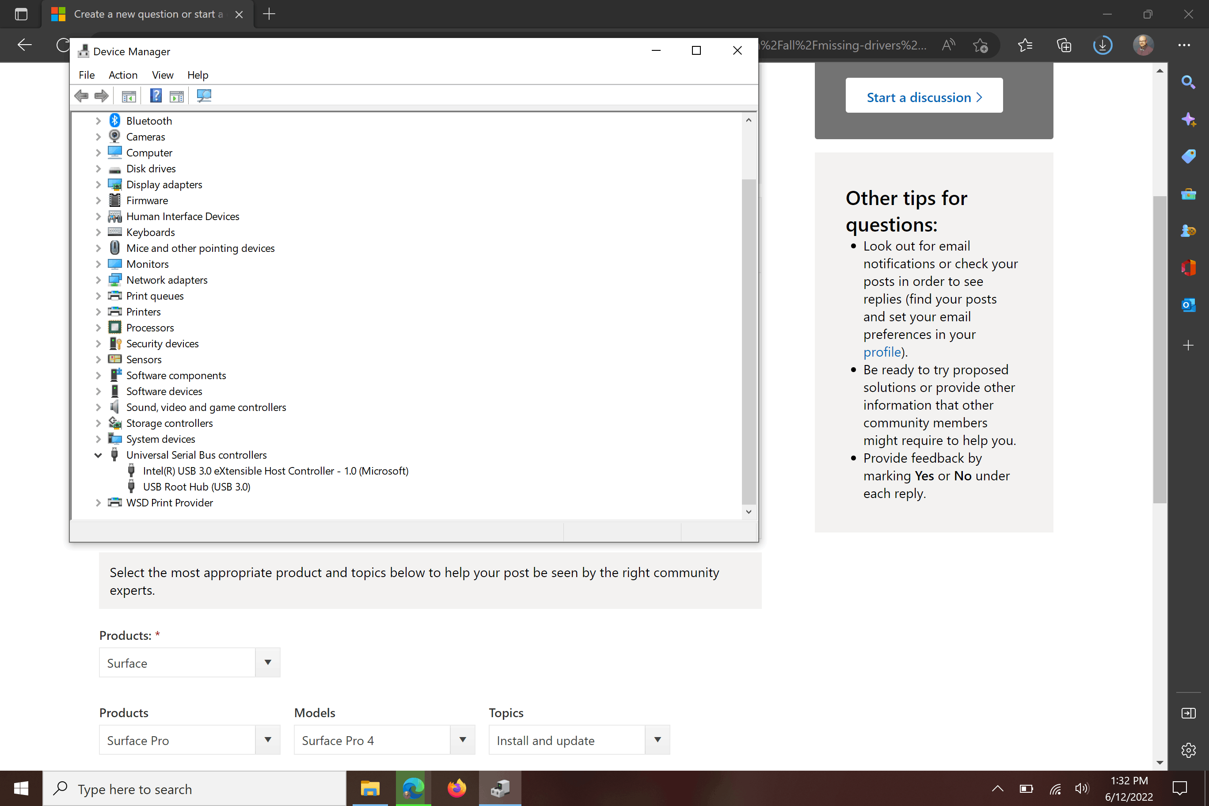Screen dimensions: 1209x806
Task: Click the Device Manager scroll down arrow
Action: coord(749,511)
